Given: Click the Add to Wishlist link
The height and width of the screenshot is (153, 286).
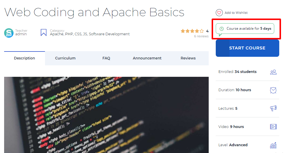Looking at the screenshot, I should tap(236, 13).
